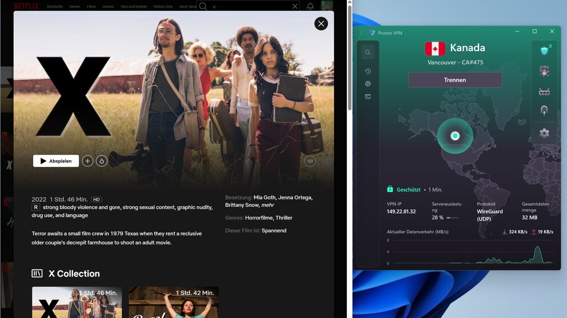Screen dimensions: 567x318
Task: Click the WireGuard (UDP) protocol value
Action: (490, 215)
